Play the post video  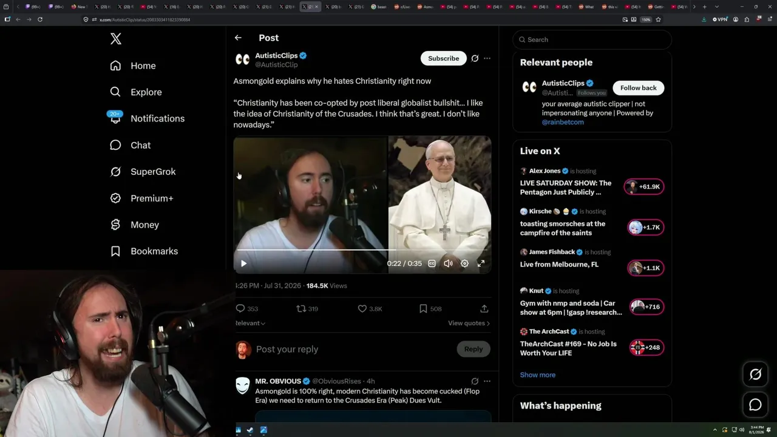(x=243, y=263)
